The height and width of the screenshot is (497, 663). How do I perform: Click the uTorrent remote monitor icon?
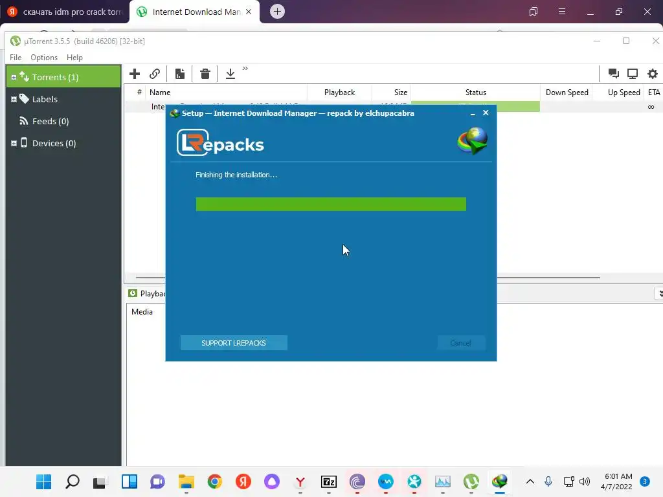click(633, 74)
